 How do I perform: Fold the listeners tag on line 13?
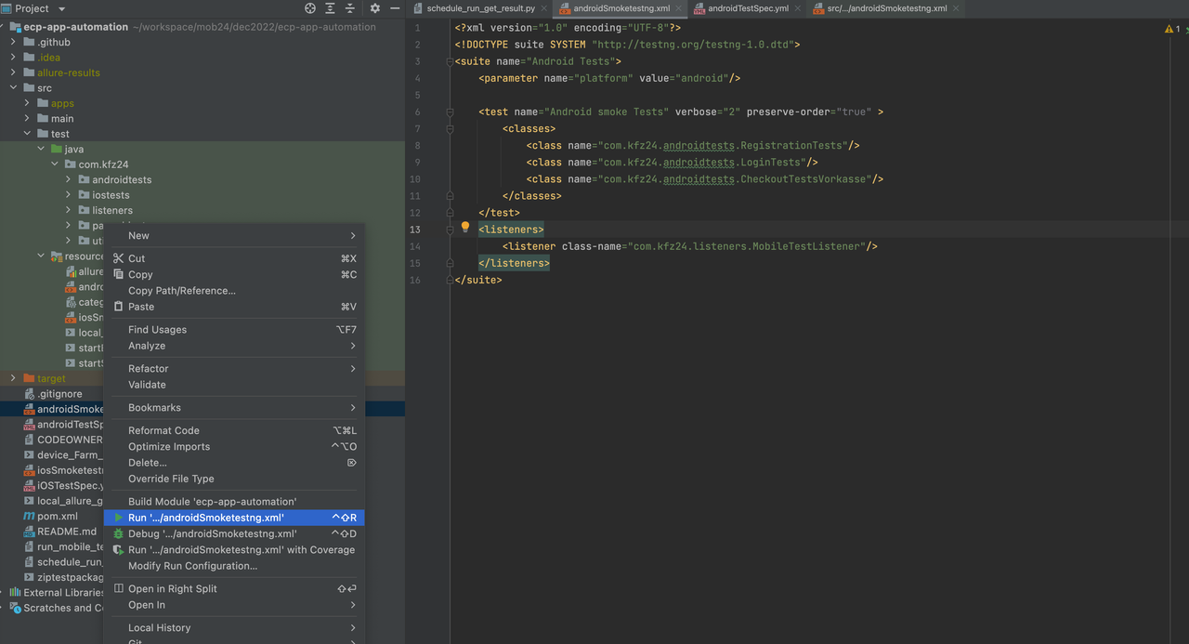pyautogui.click(x=450, y=230)
